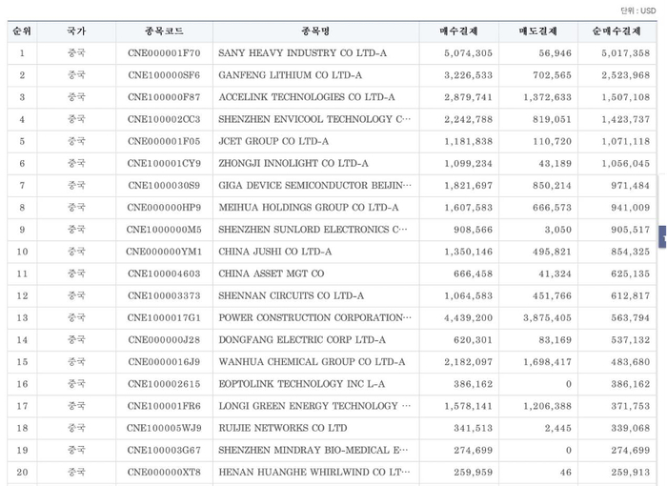
Task: Click sell settlement value 1,372,633
Action: 548,97
